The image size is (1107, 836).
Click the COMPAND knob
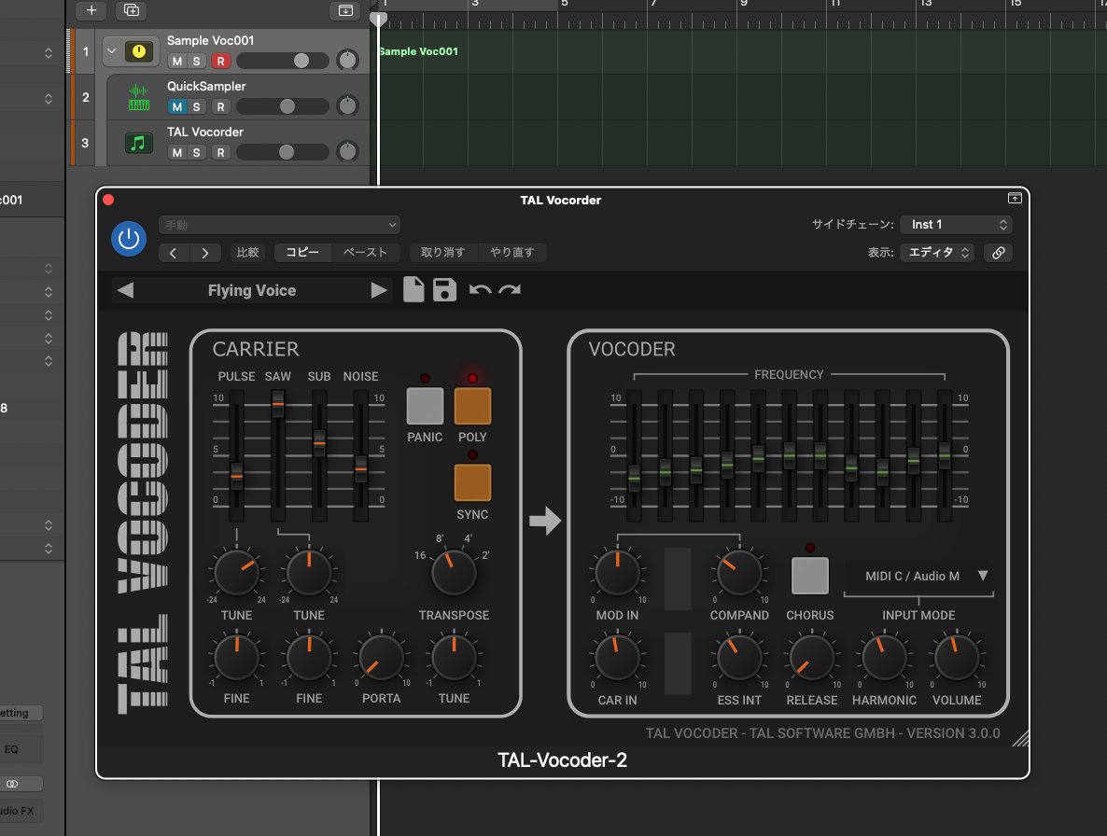739,573
